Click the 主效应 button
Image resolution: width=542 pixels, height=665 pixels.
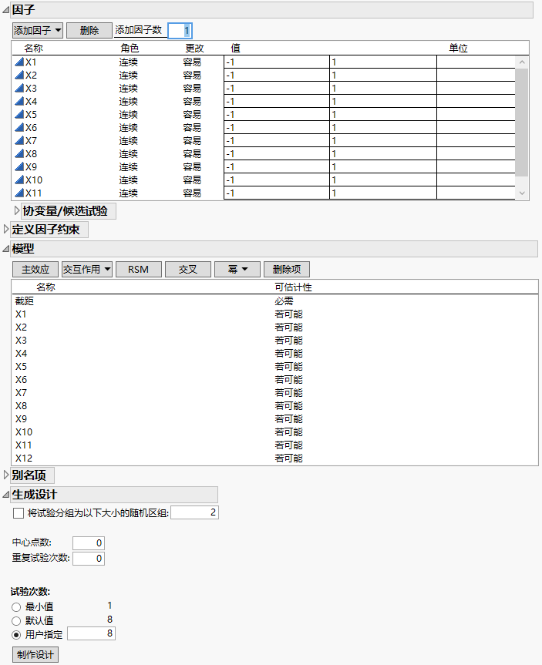tap(35, 269)
